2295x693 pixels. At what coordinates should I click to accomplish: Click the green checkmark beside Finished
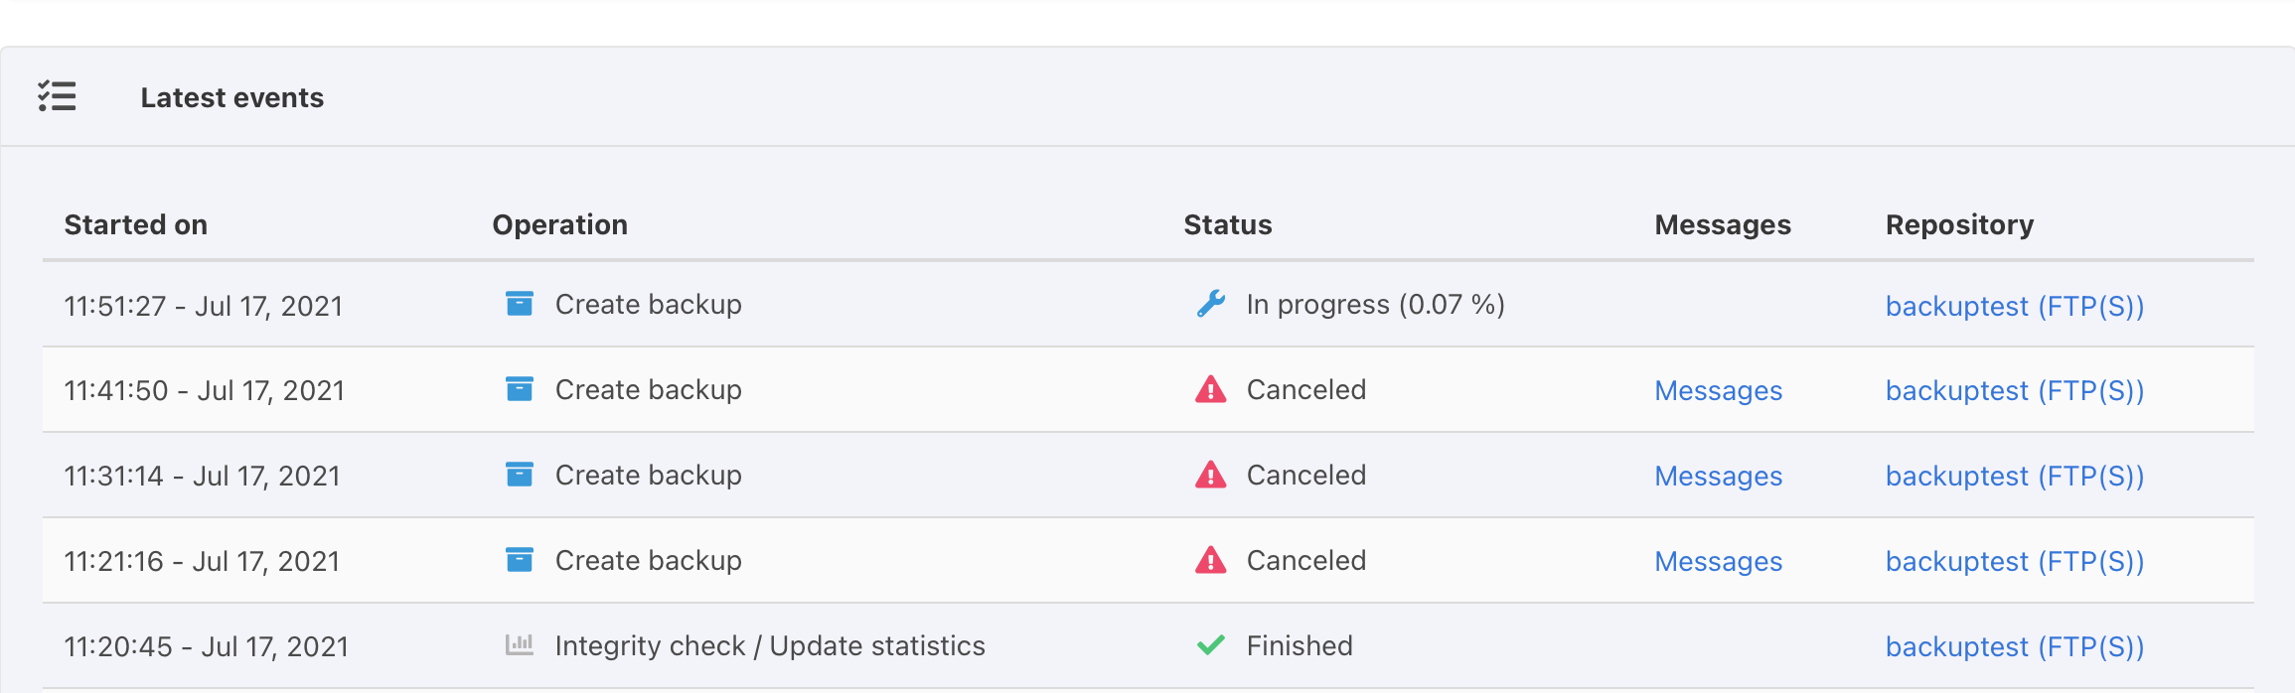1210,645
